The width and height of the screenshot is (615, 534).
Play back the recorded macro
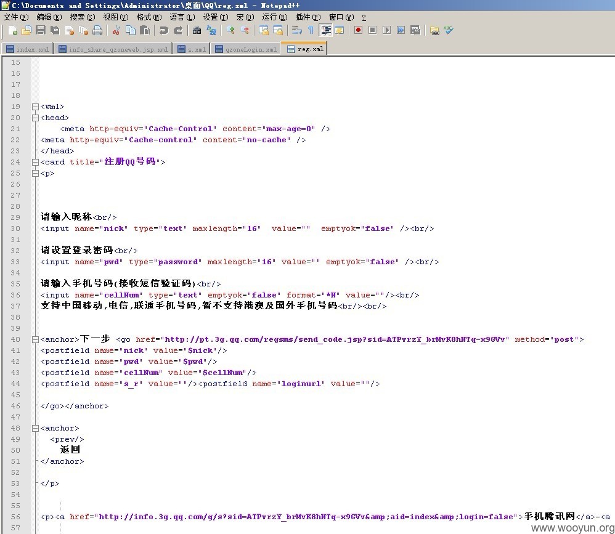click(x=387, y=31)
